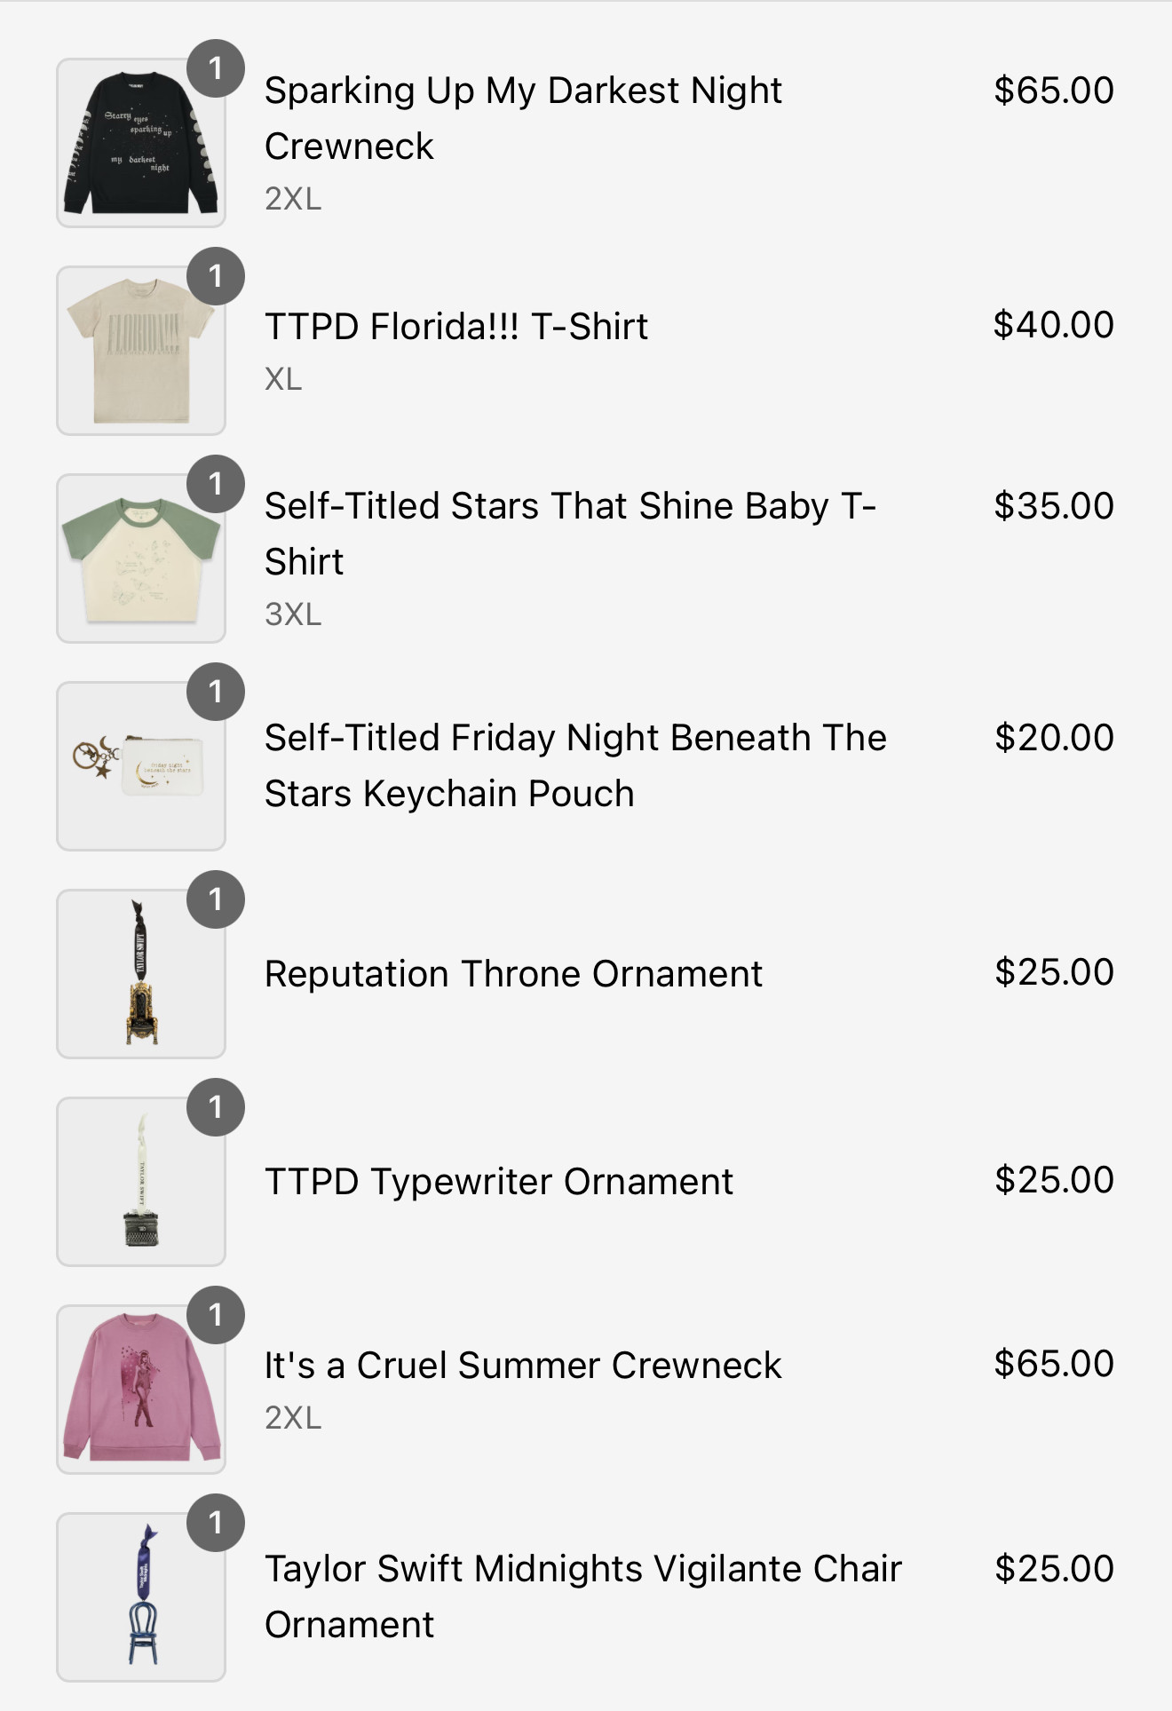Image resolution: width=1172 pixels, height=1711 pixels.
Task: Click the Reputation Throne Ornament name
Action: click(513, 974)
